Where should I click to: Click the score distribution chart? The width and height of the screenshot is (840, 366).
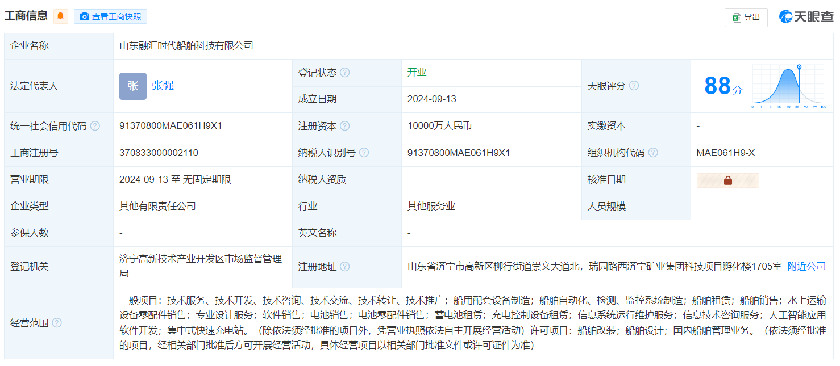coord(788,86)
